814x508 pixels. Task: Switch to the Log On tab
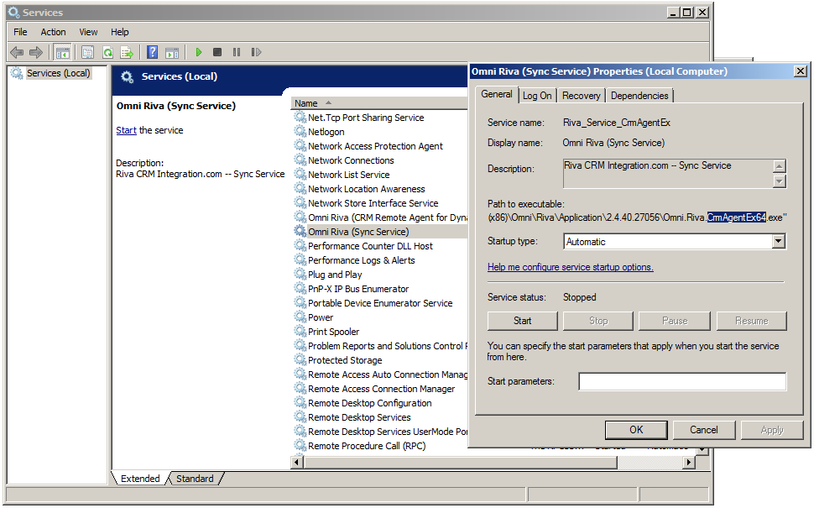(537, 96)
